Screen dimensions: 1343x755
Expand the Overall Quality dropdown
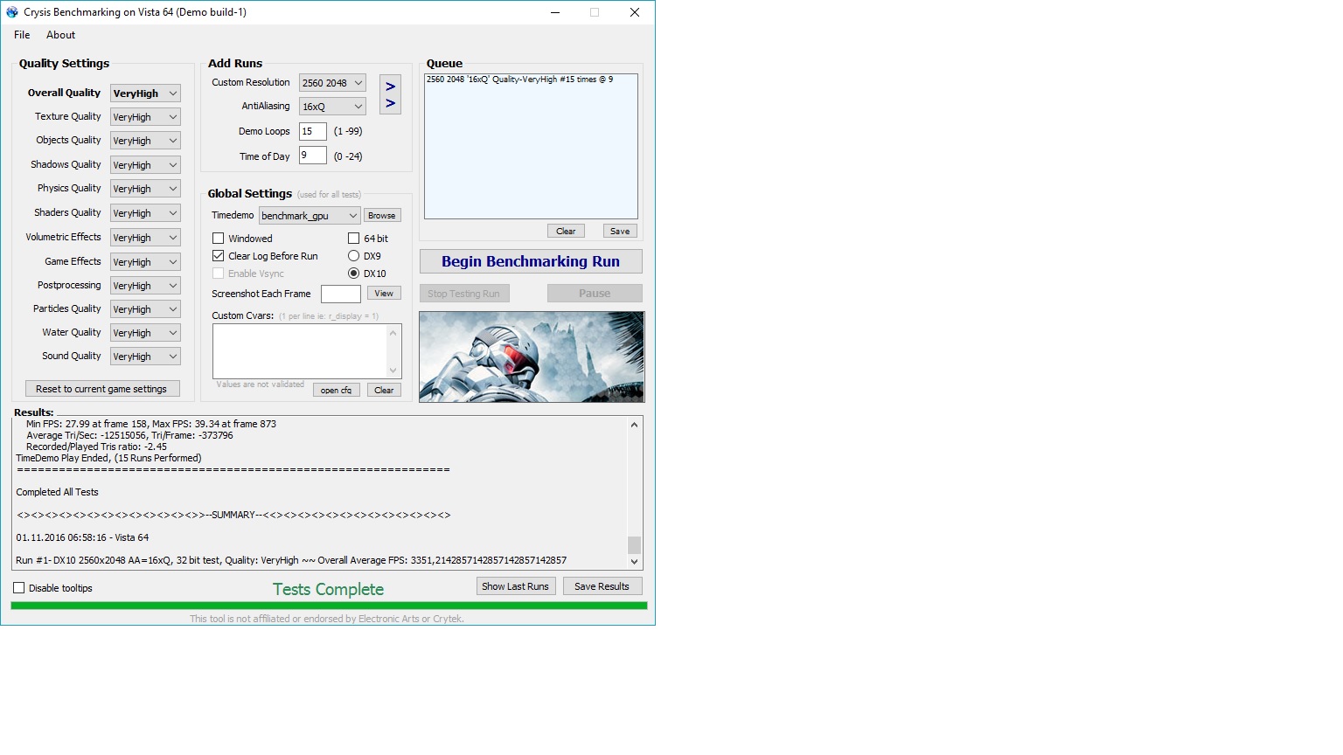click(x=145, y=94)
